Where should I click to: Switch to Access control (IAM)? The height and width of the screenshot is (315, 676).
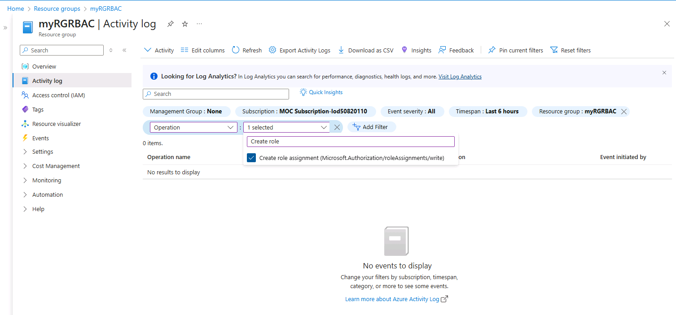[x=59, y=95]
